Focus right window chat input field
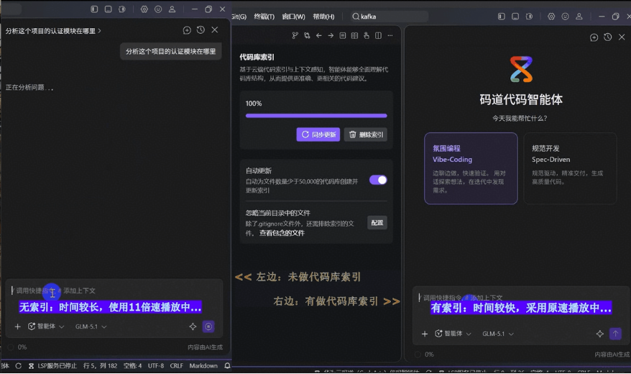The height and width of the screenshot is (374, 631). 521,298
